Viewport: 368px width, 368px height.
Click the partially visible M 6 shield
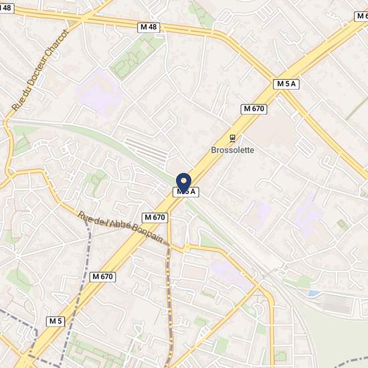point(361,16)
